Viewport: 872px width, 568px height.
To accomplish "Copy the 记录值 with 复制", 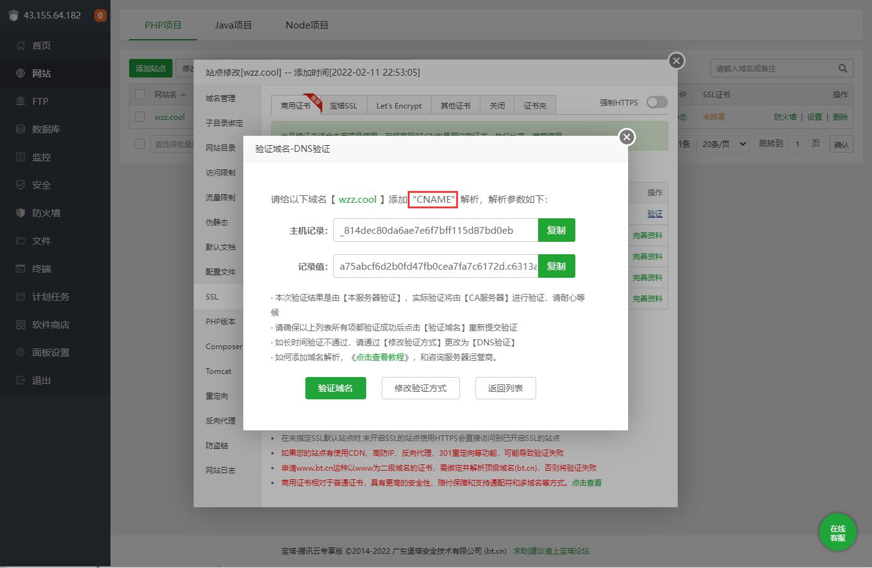I will coord(556,266).
